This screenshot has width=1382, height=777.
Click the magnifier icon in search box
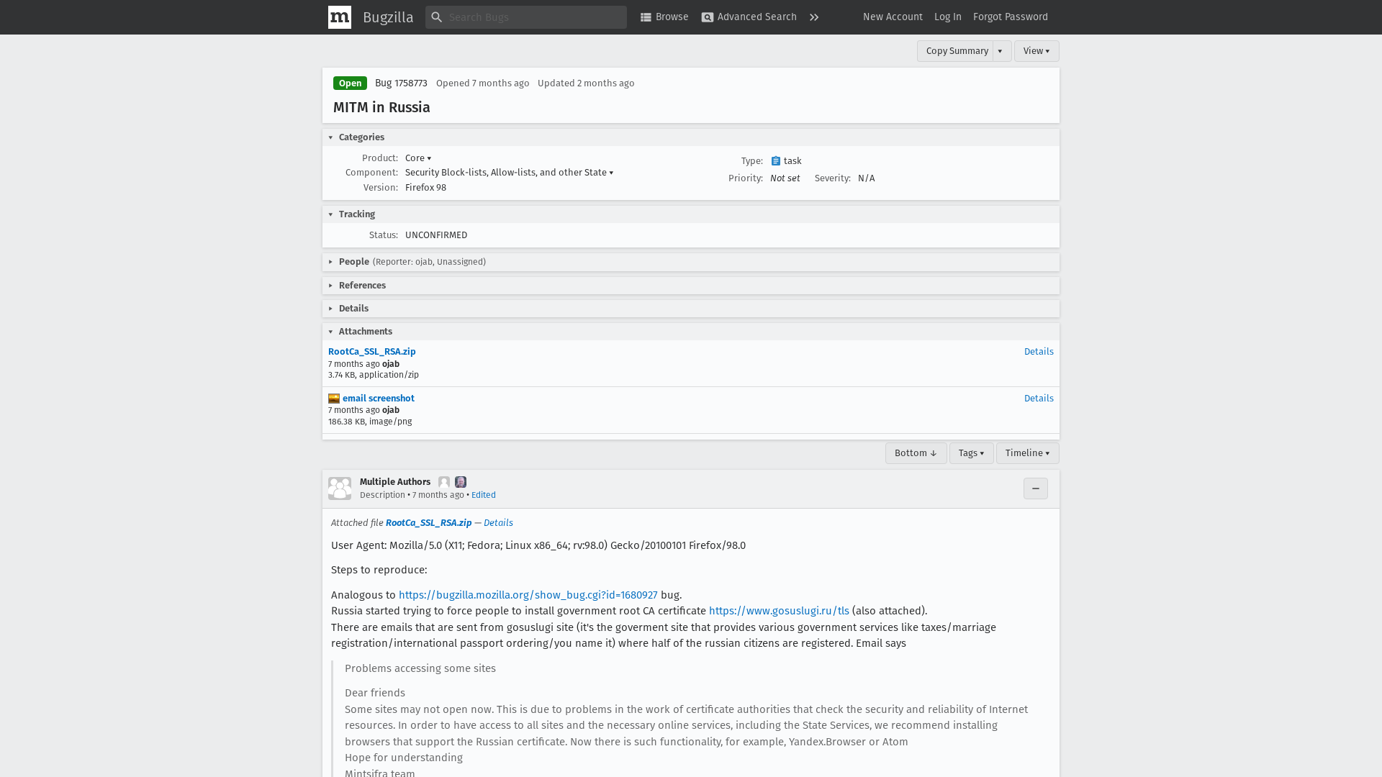pos(436,17)
